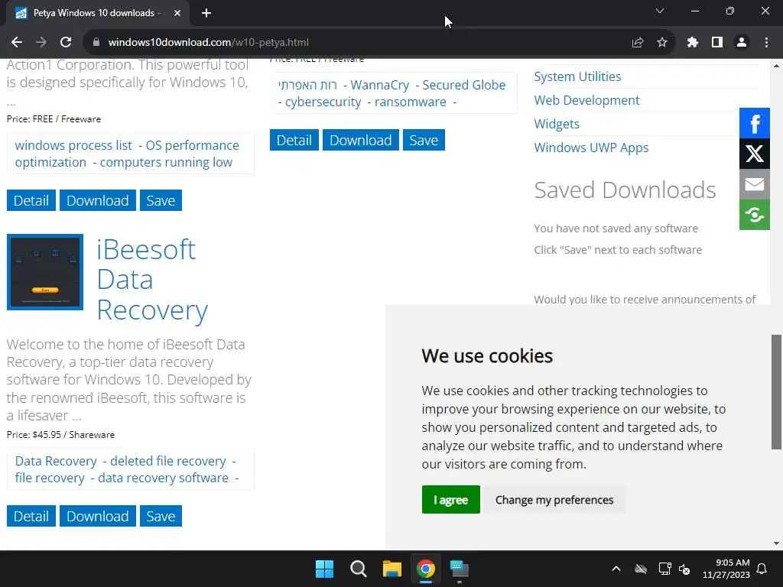The image size is (783, 587).
Task: Click Download under the ransomware tags
Action: (361, 141)
